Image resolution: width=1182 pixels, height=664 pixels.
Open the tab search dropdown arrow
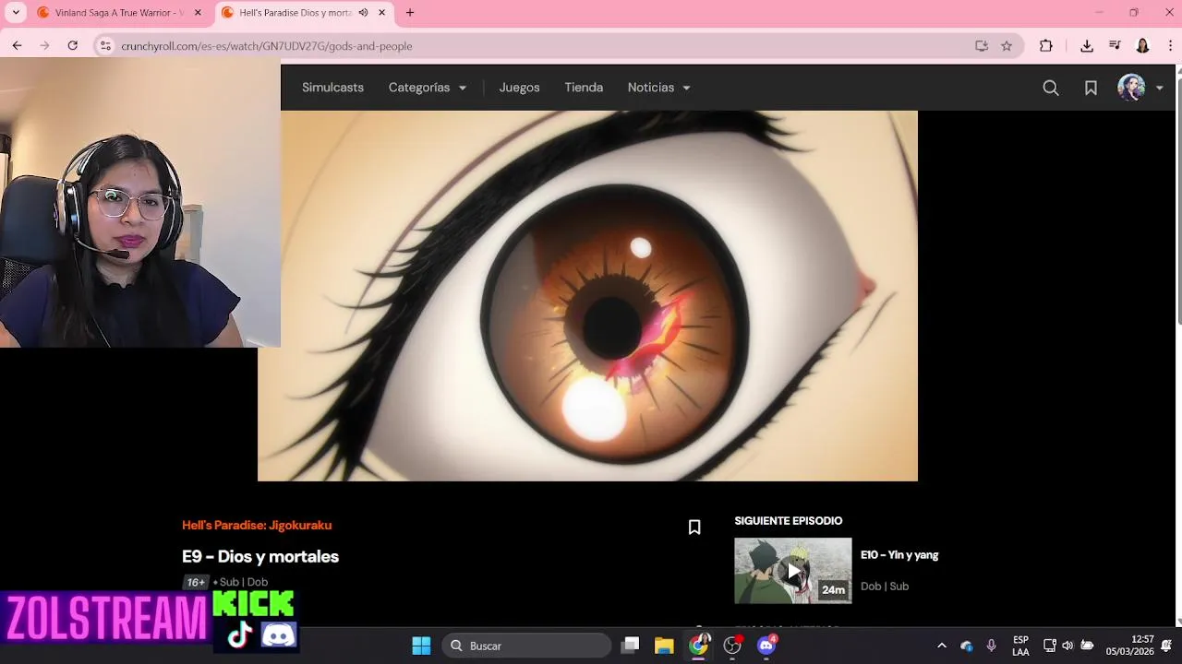[x=16, y=13]
